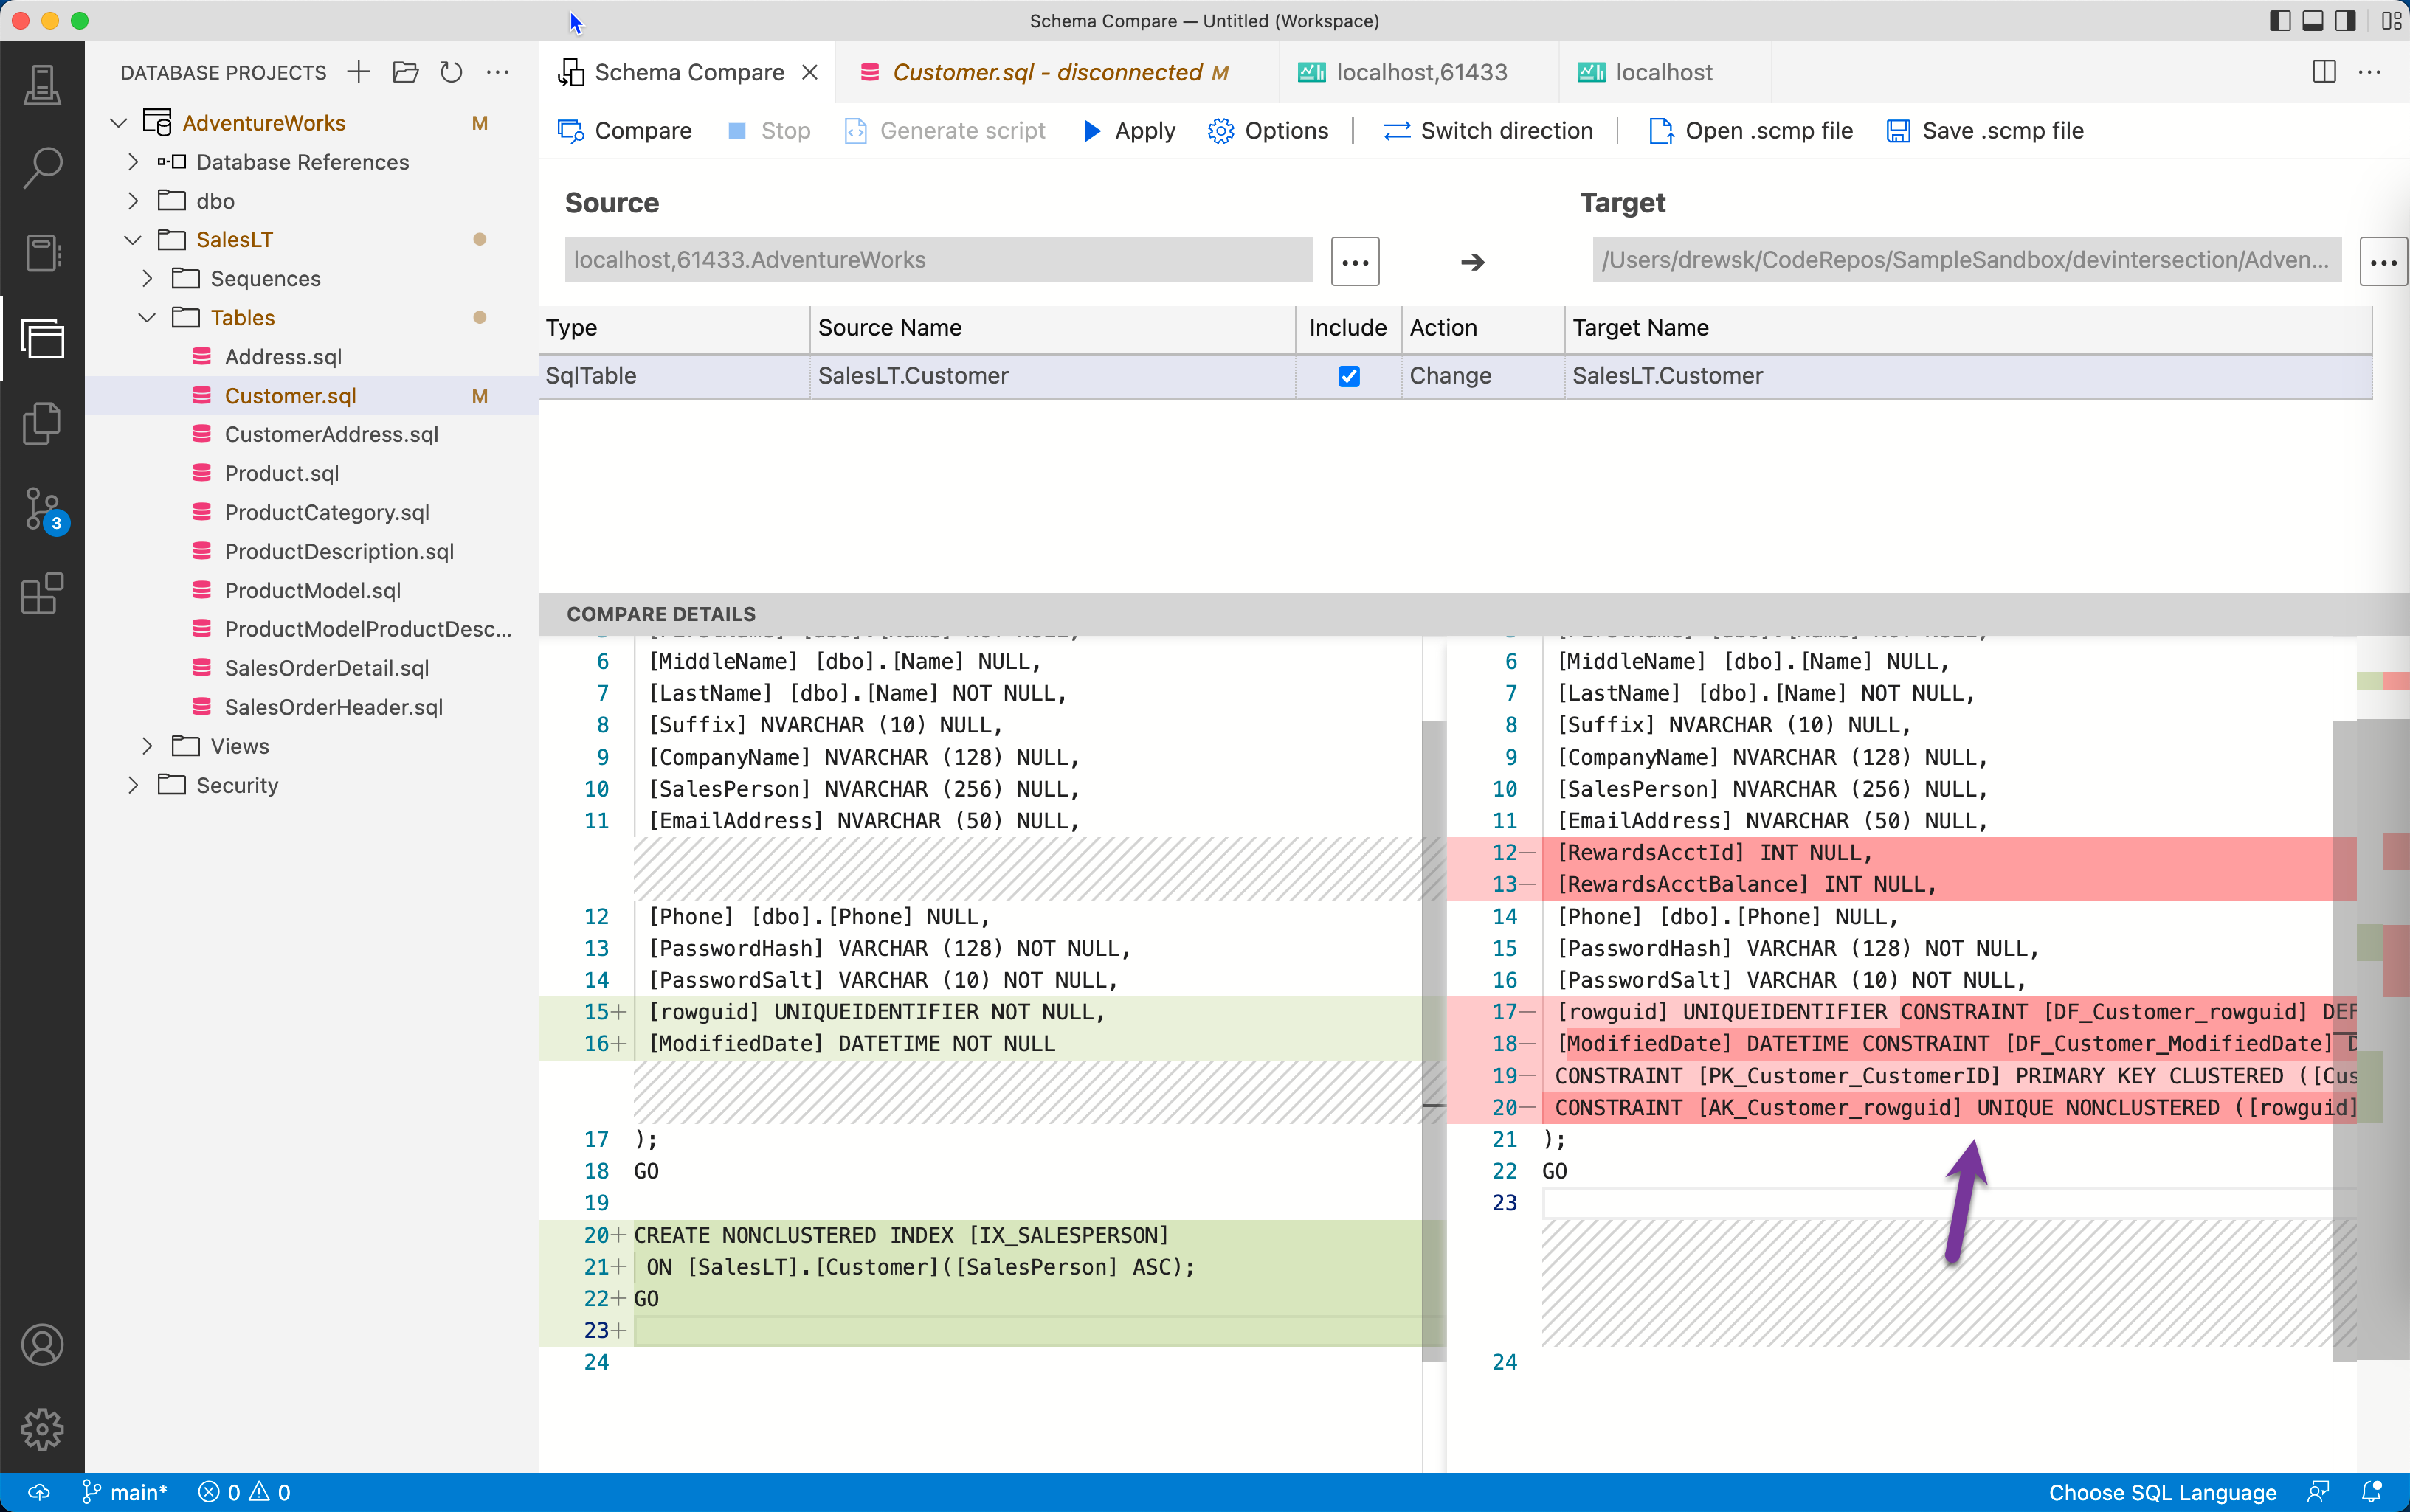Switch to the Customer.sql - disconnected tab
Image resolution: width=2410 pixels, height=1512 pixels.
1046,71
